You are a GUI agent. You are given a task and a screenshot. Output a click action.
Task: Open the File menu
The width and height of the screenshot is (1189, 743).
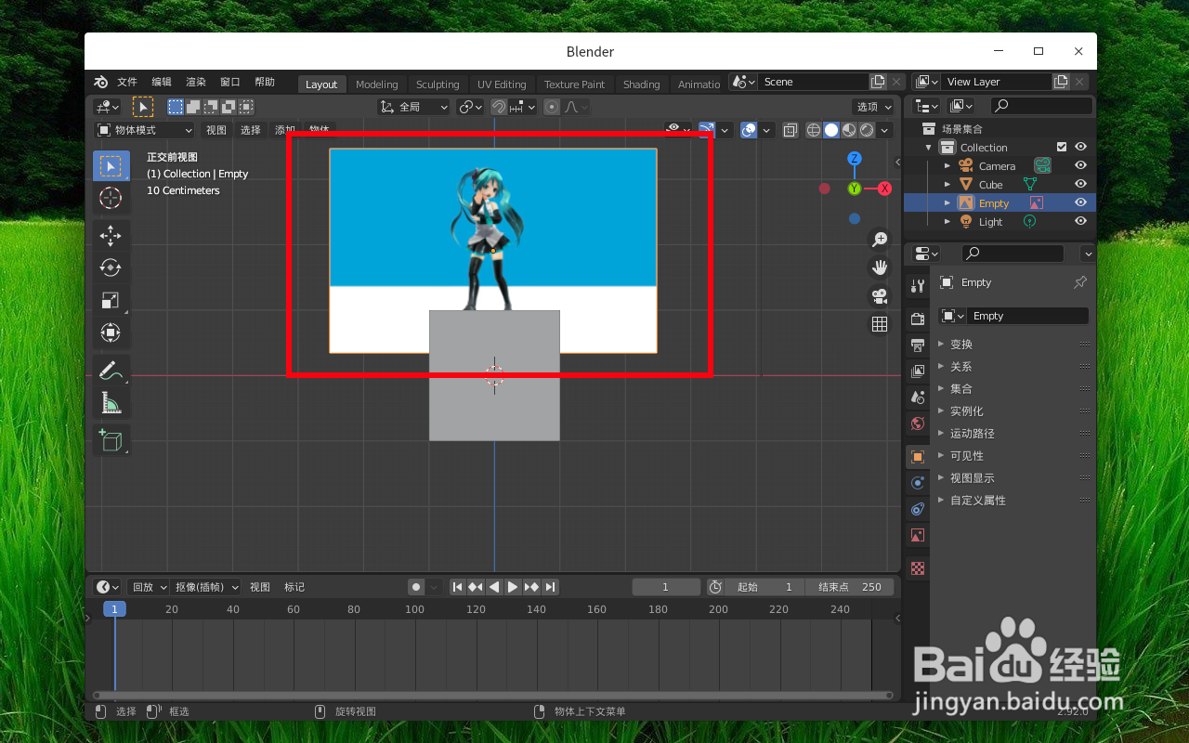click(127, 82)
